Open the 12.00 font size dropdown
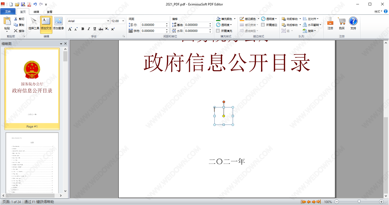The image size is (389, 205). (x=123, y=21)
